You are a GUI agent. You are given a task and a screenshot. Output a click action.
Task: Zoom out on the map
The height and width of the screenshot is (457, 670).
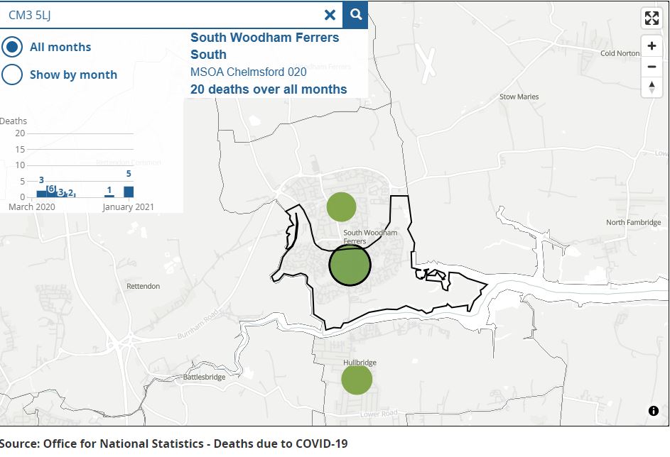652,67
